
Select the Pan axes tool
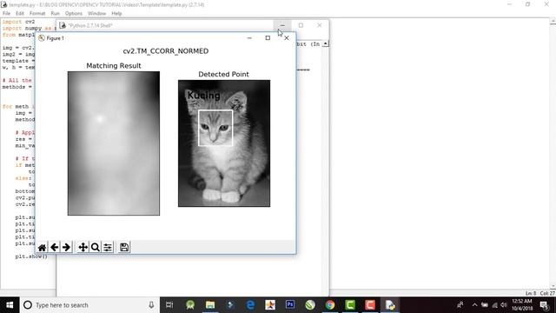(83, 247)
